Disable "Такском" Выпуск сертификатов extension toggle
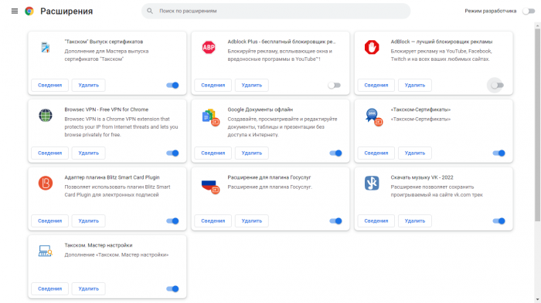Viewport: 541px width, 303px height. tap(172, 85)
